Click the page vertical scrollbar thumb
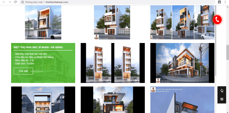229x113 pixels. (x=228, y=52)
